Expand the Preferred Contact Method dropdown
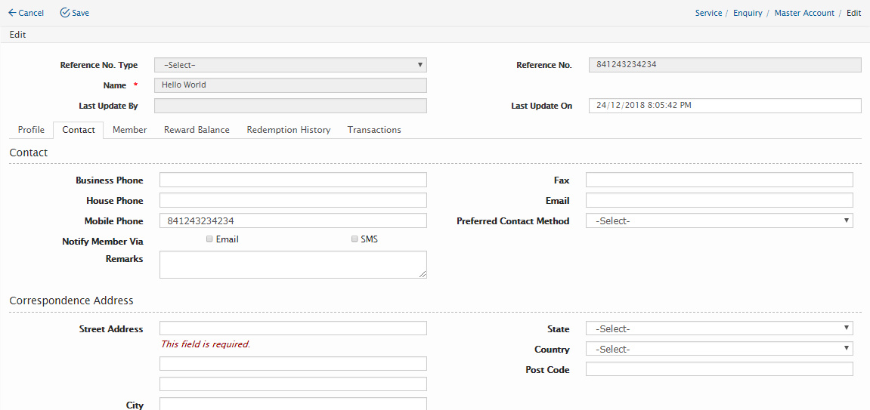This screenshot has width=870, height=410. pyautogui.click(x=719, y=221)
